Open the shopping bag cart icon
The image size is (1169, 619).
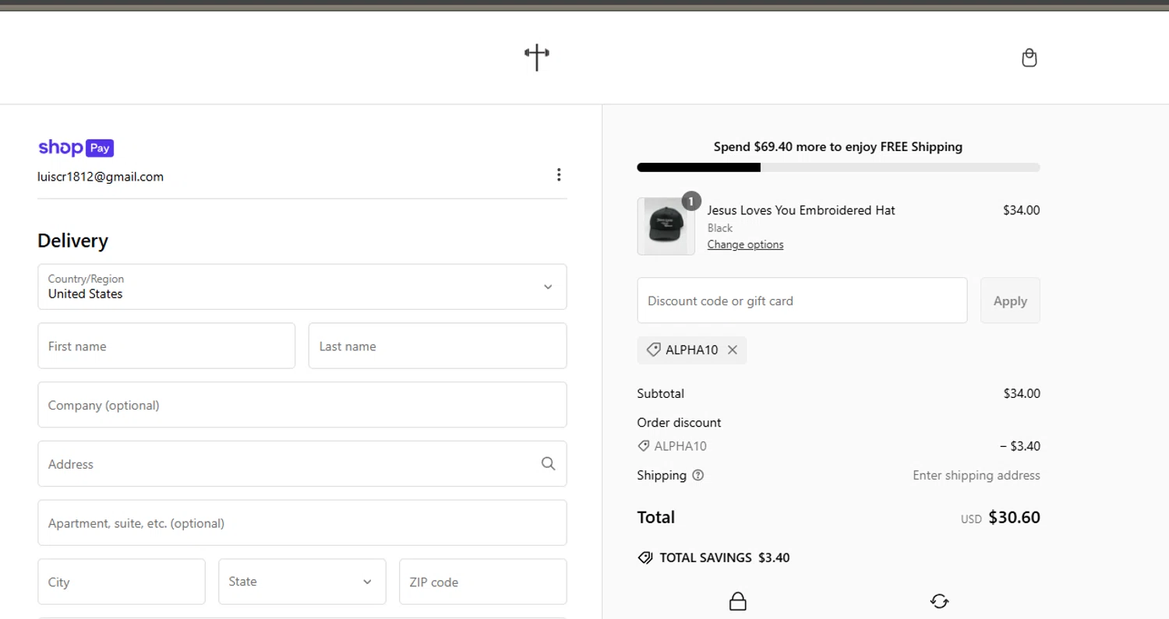[1029, 58]
